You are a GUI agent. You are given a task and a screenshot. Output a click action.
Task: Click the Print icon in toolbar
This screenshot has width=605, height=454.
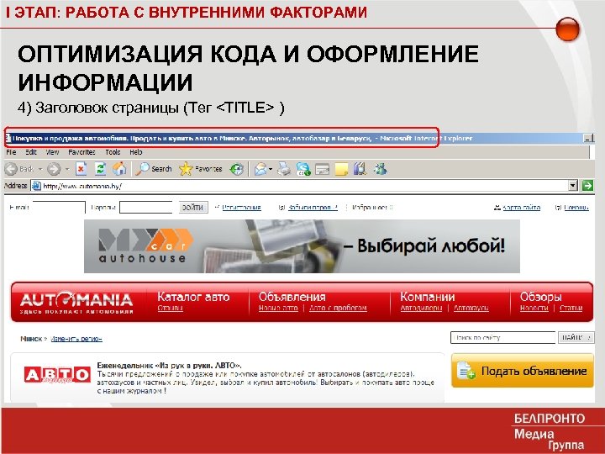284,169
